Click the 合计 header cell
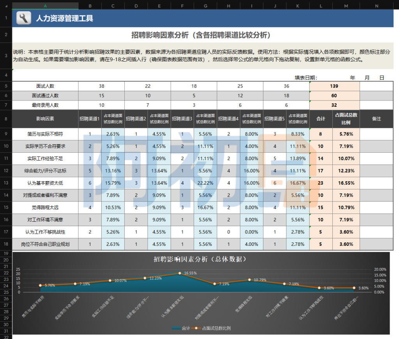This screenshot has height=339, width=399. (321, 119)
